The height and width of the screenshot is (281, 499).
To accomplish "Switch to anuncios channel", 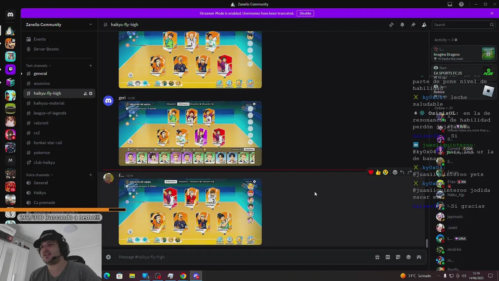I will pyautogui.click(x=59, y=83).
